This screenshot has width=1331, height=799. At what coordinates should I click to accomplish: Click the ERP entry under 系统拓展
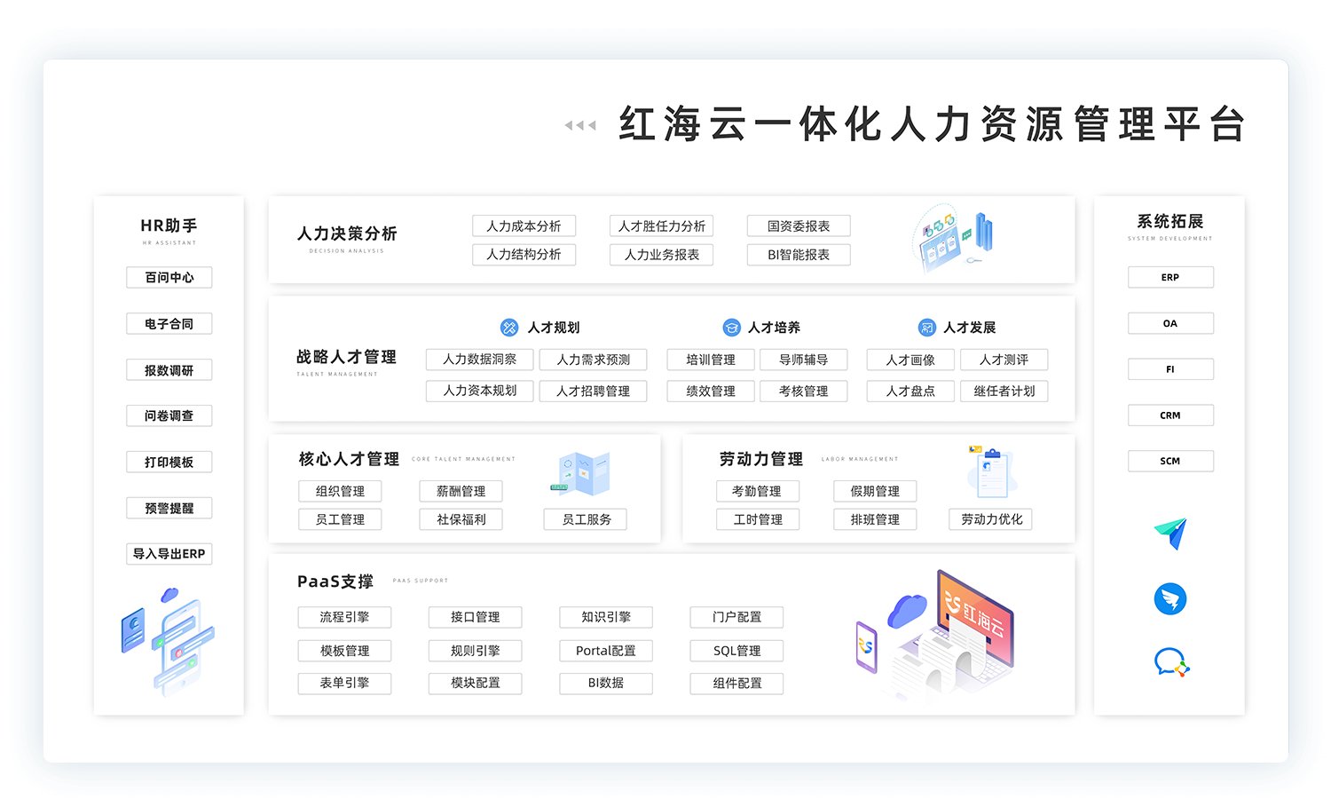1170,277
